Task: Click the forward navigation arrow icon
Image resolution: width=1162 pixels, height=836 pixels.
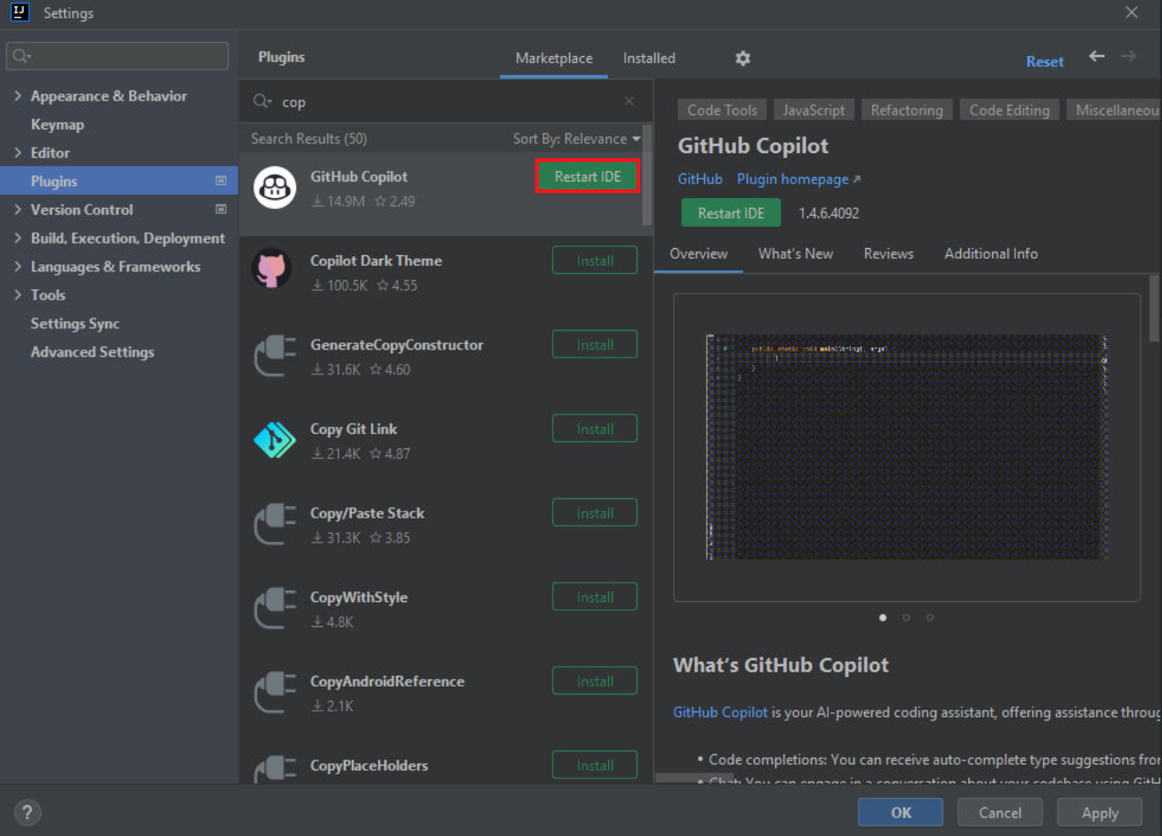Action: click(x=1128, y=55)
